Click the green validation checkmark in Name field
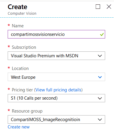114x134 pixels. pyautogui.click(x=102, y=34)
